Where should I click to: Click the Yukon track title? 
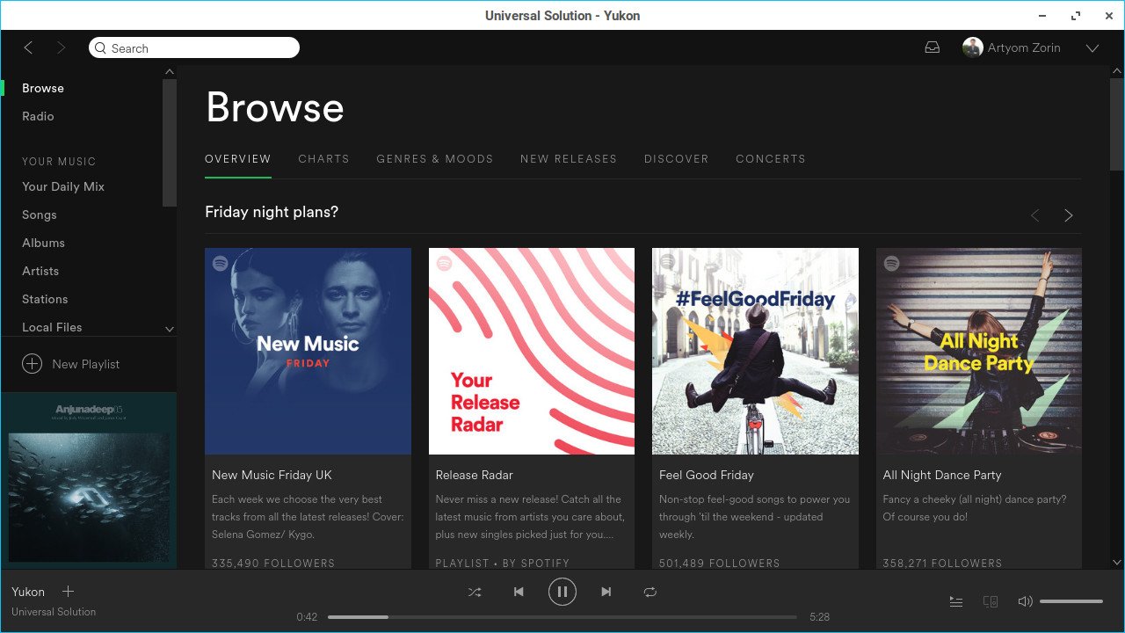(x=28, y=592)
